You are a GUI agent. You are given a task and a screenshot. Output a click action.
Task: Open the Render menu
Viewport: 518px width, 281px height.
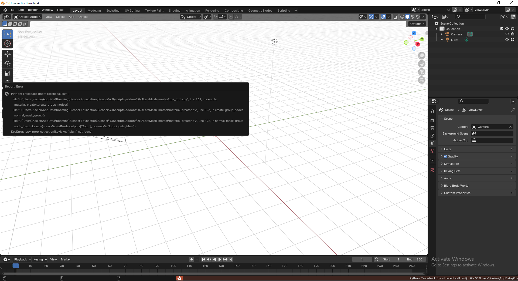click(x=33, y=10)
